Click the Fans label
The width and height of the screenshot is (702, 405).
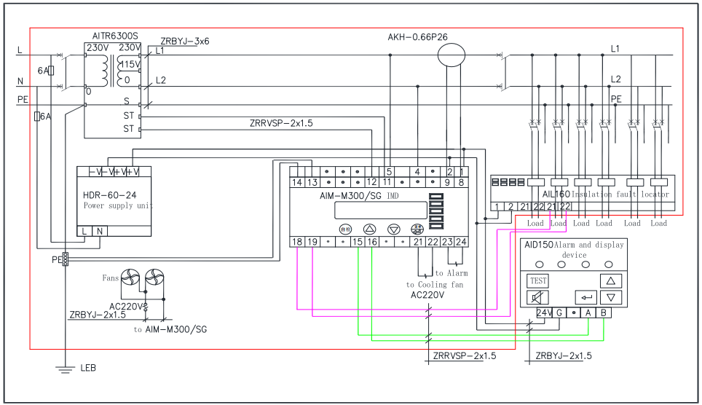click(110, 278)
